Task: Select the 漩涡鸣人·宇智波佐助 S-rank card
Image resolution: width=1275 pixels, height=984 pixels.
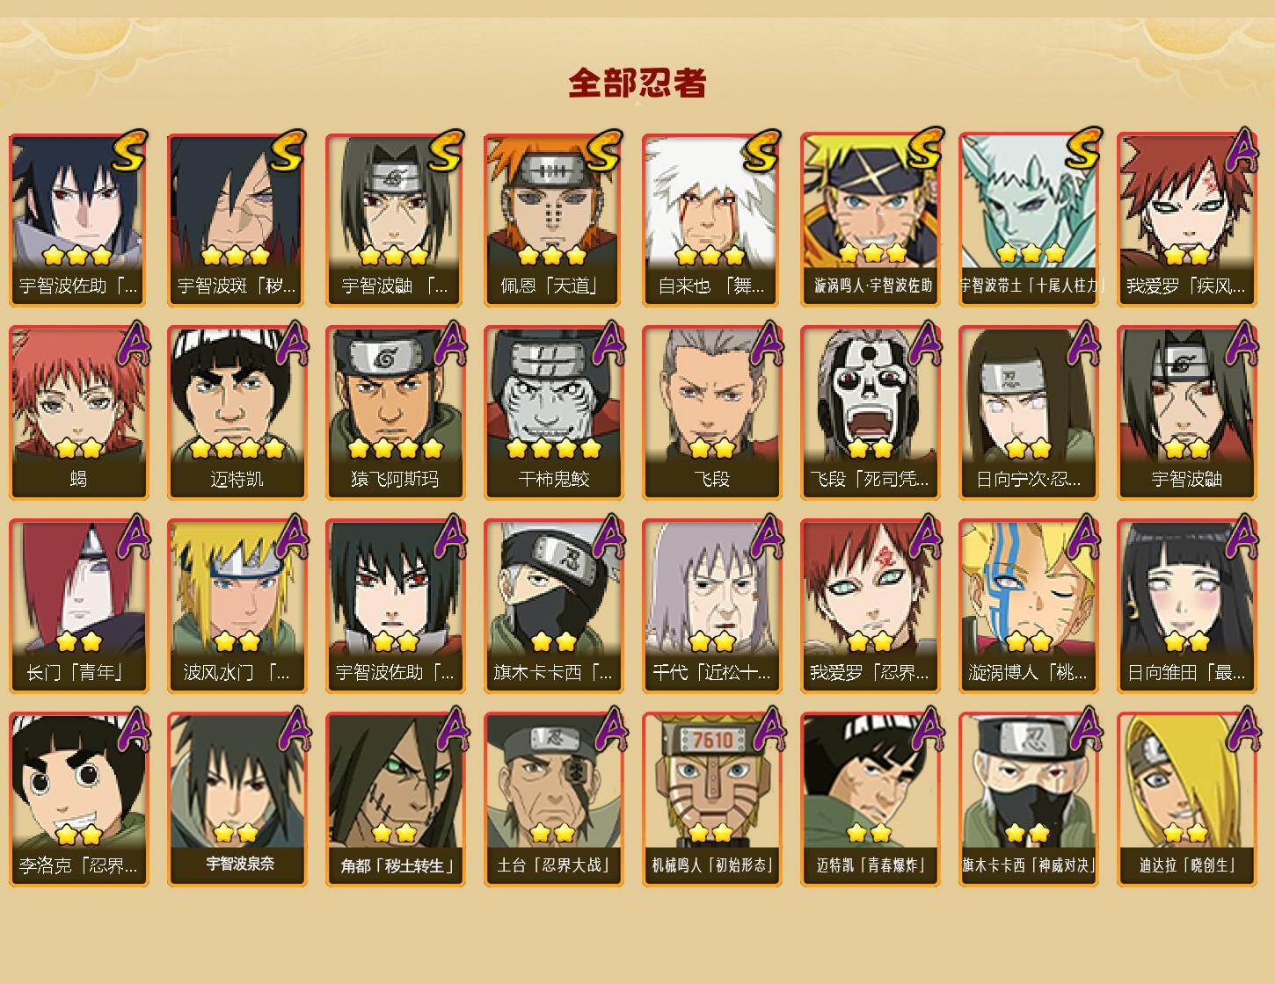Action: 870,220
